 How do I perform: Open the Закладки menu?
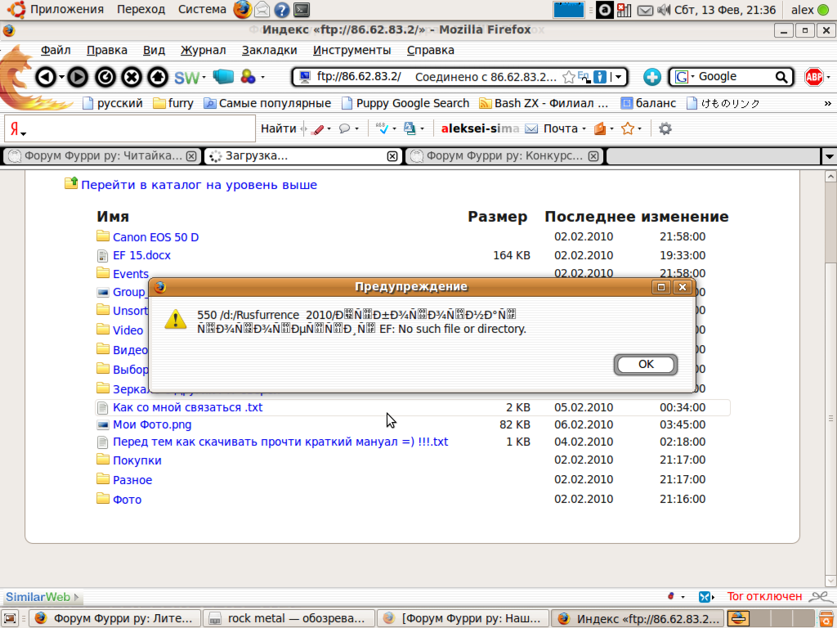(x=269, y=50)
